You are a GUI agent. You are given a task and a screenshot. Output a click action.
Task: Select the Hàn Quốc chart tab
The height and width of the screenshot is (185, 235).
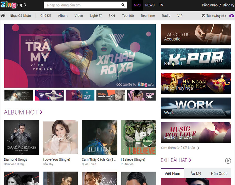219,174
